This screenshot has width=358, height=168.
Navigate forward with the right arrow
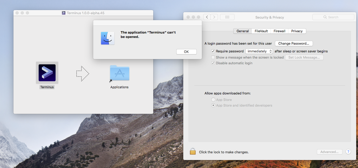tap(214, 17)
